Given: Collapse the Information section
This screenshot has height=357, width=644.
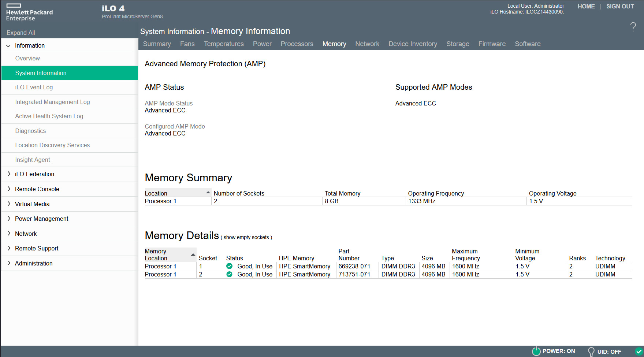Looking at the screenshot, I should pyautogui.click(x=8, y=46).
